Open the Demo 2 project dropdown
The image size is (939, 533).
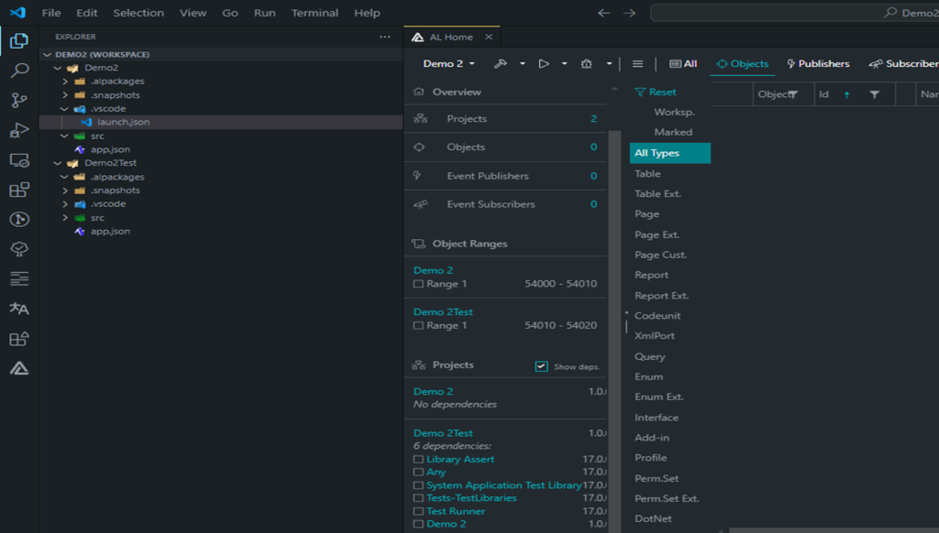(448, 63)
